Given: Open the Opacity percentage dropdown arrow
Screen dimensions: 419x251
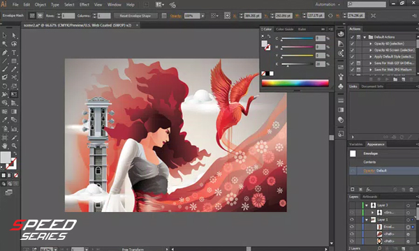Looking at the screenshot, I should (x=203, y=16).
